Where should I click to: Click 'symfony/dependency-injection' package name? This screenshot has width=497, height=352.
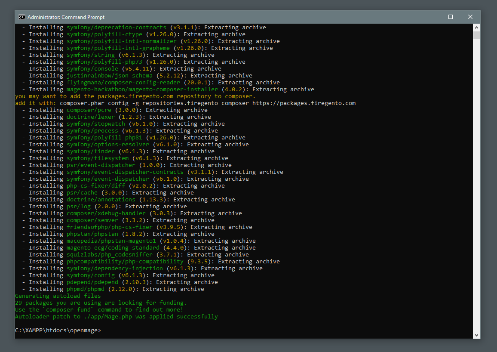coord(115,268)
